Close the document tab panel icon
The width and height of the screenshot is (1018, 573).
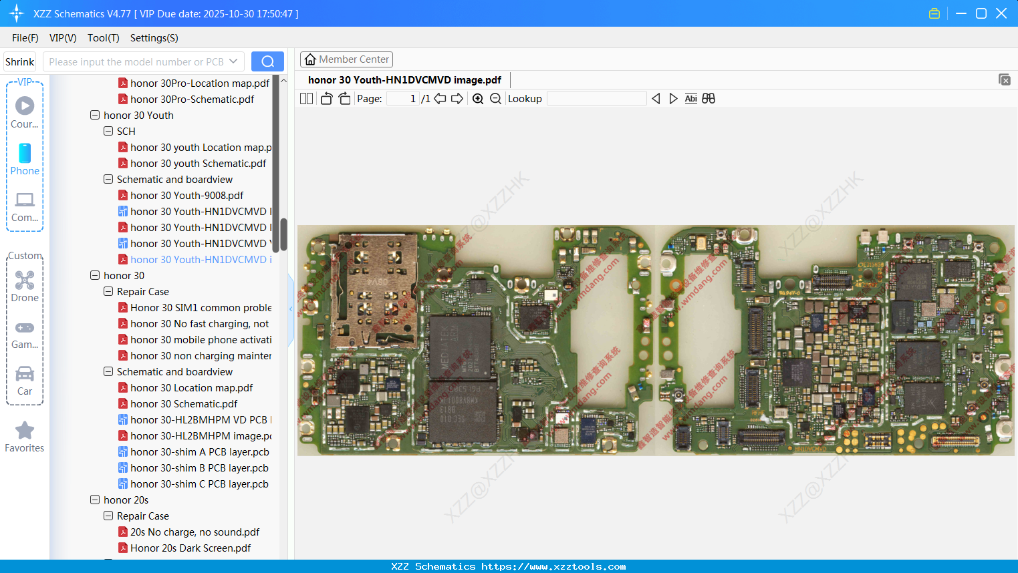point(1005,79)
